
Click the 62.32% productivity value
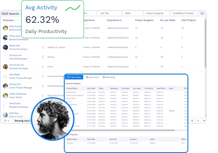42,20
